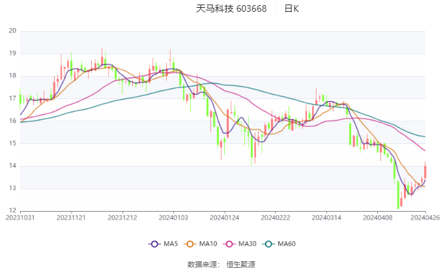Hide the MA30 pink legend series
The image size is (443, 269).
pos(231,244)
